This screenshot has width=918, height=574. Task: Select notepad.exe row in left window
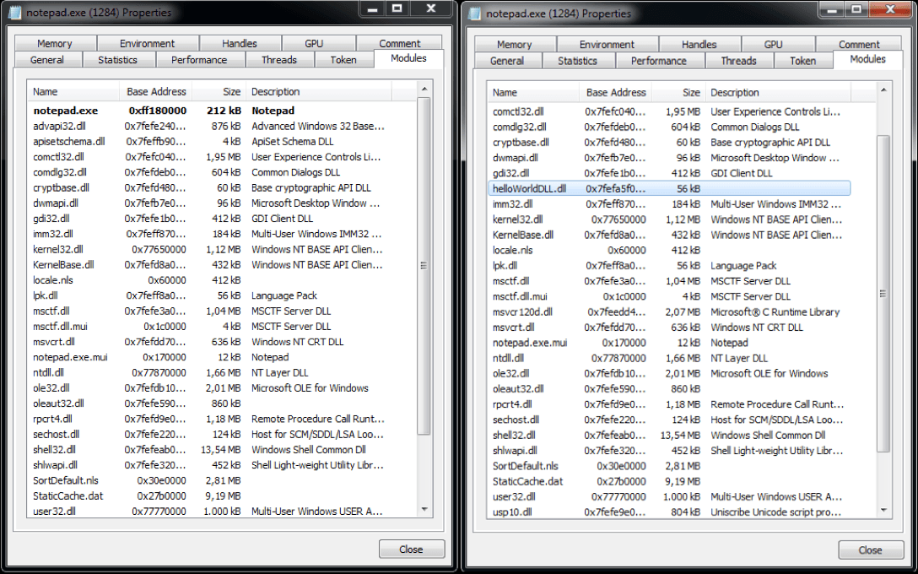point(209,110)
